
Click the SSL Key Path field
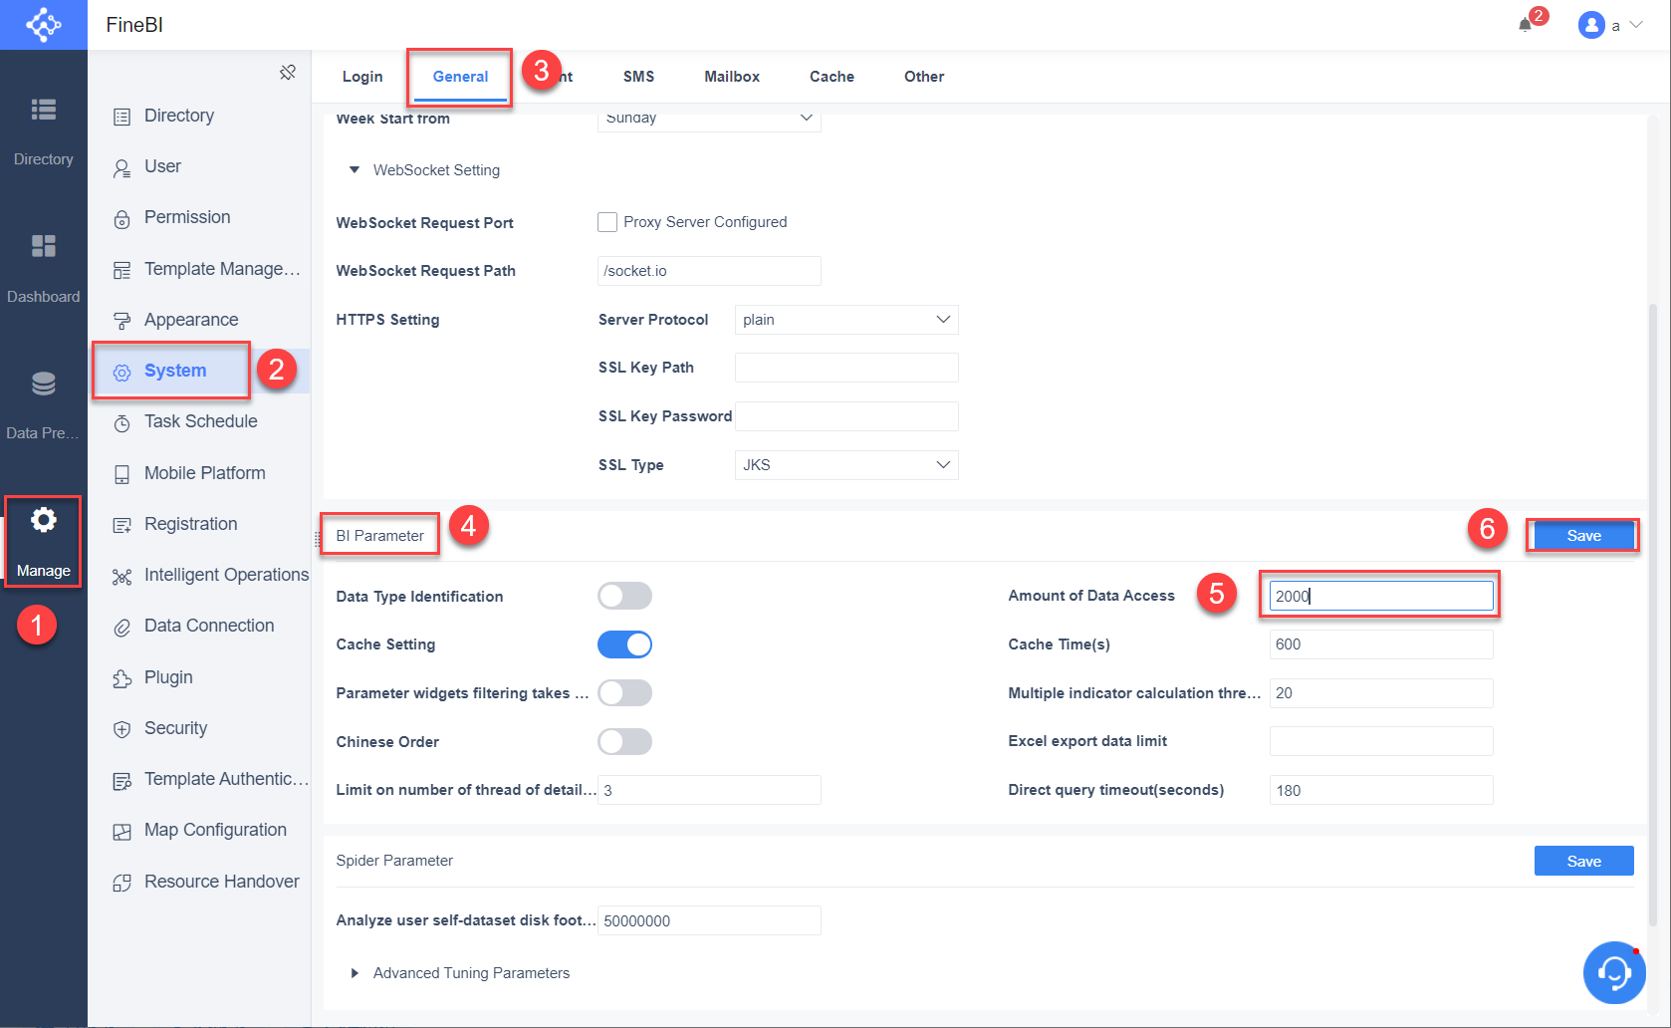(846, 368)
